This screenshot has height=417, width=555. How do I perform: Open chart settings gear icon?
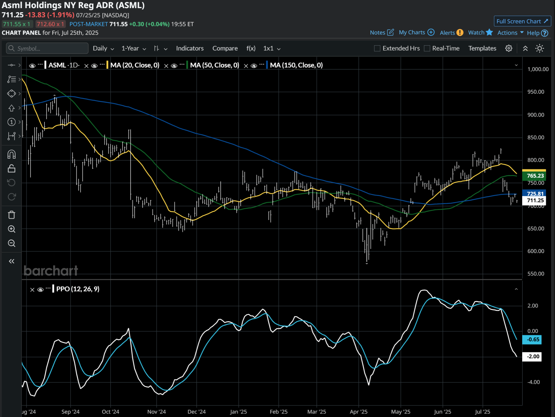point(509,48)
